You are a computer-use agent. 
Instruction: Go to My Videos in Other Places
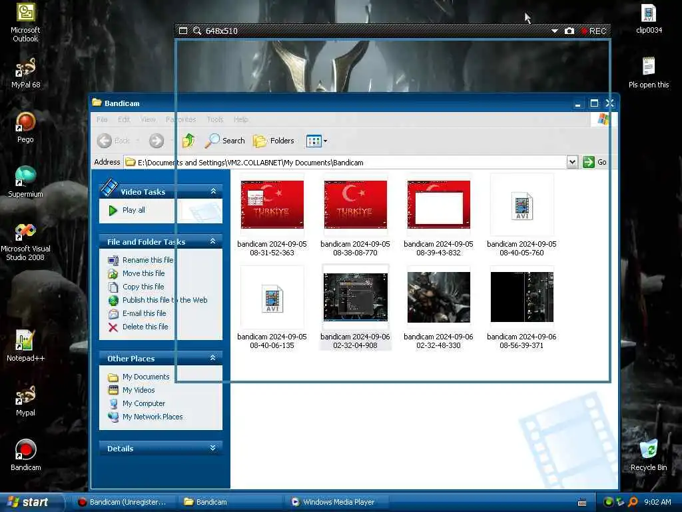pyautogui.click(x=139, y=390)
